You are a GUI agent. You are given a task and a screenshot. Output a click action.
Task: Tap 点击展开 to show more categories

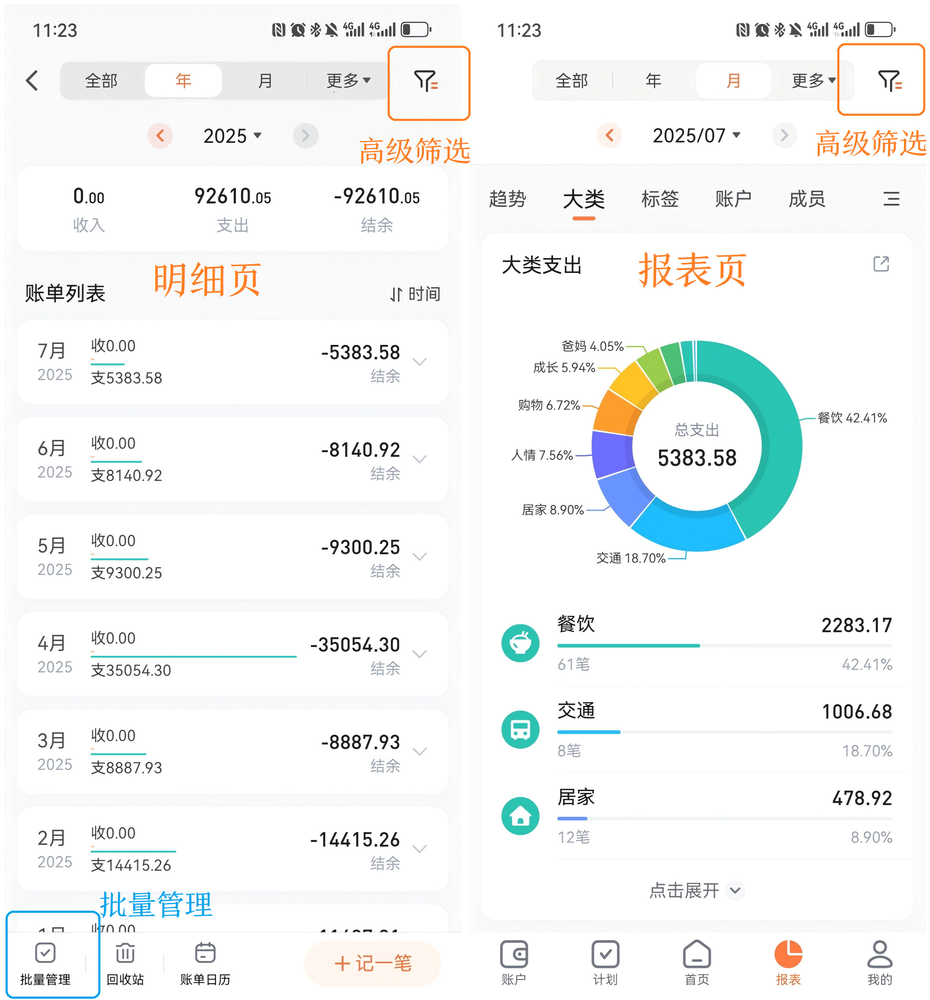coord(696,890)
